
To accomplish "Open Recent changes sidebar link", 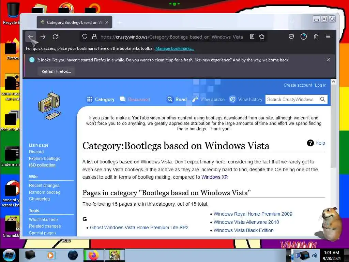I will pos(44,185).
